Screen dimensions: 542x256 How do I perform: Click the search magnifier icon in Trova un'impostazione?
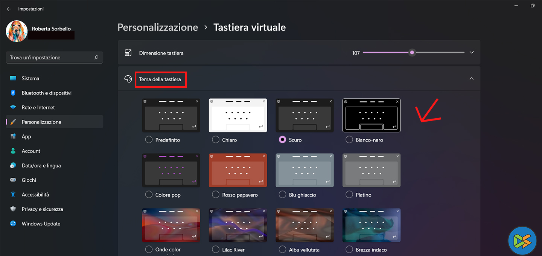click(96, 58)
